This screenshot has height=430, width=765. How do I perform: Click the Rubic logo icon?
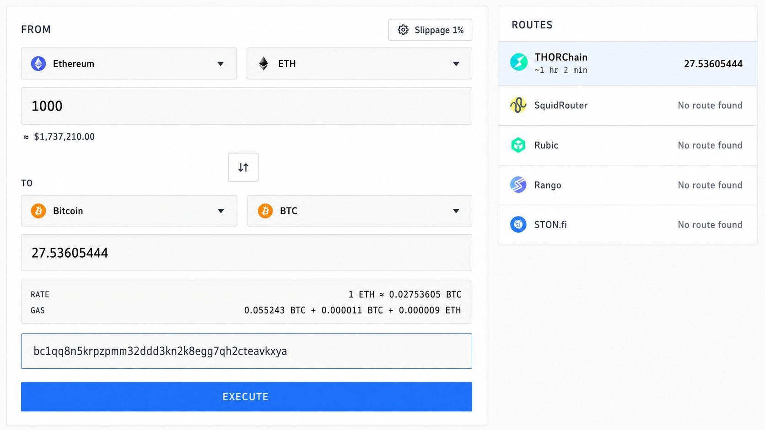point(518,145)
